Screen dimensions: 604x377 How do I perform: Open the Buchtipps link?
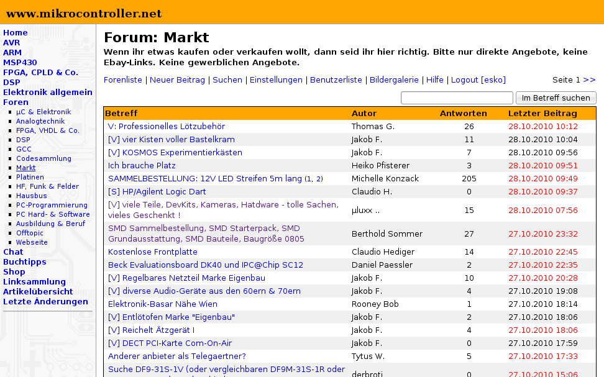pos(25,262)
